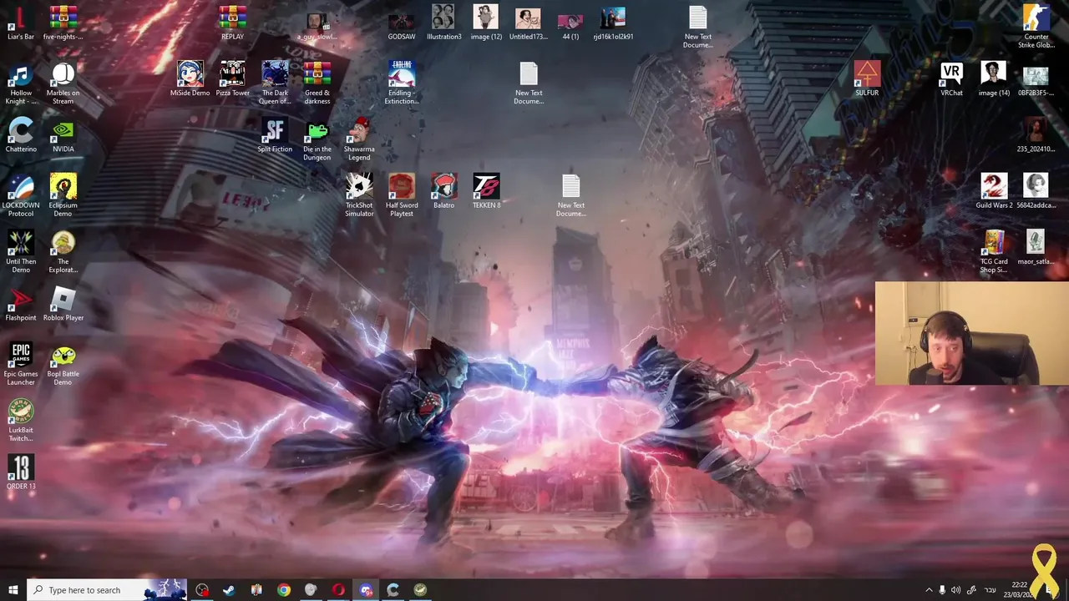Switch the keyboard input language indicator
Image resolution: width=1069 pixels, height=601 pixels.
[990, 590]
